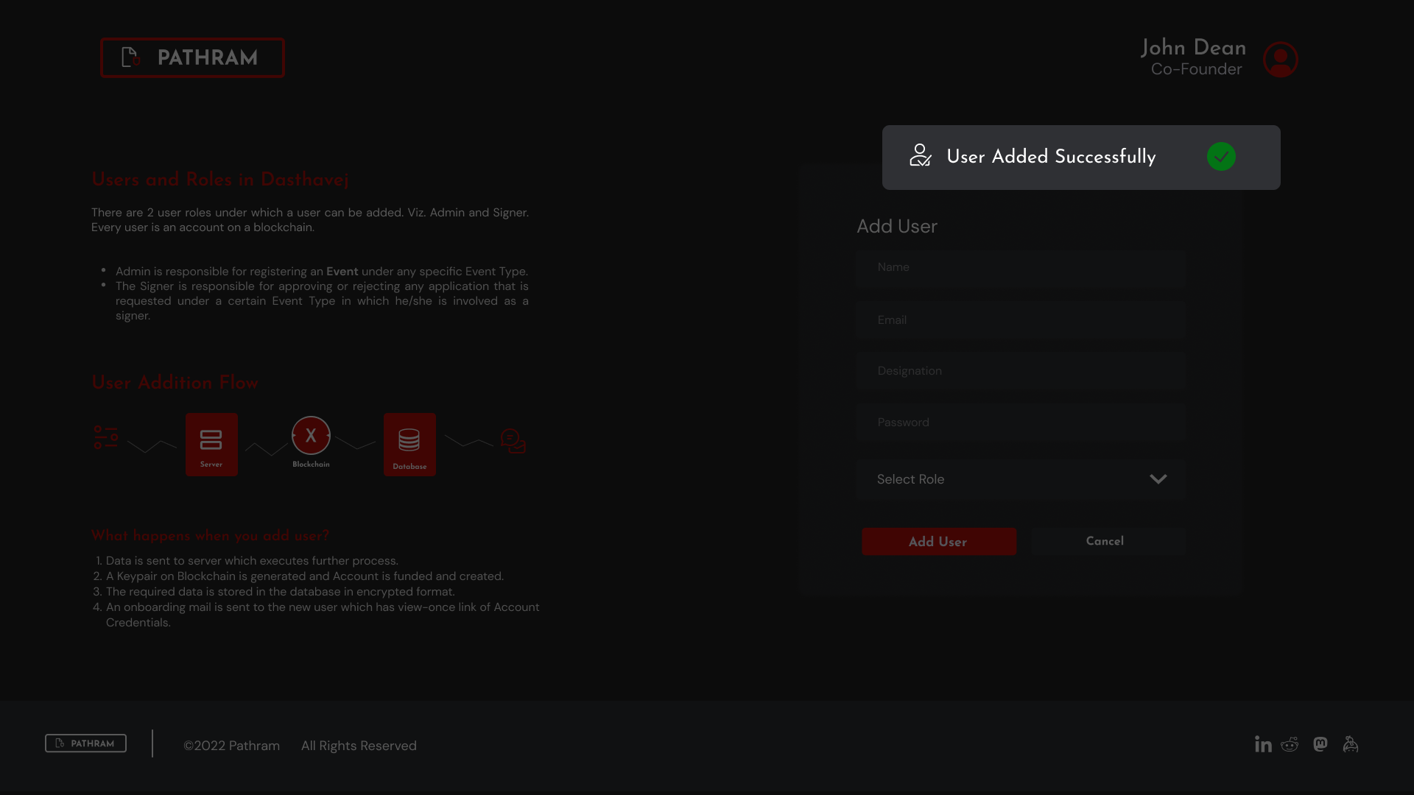Focus the Password input field
The image size is (1414, 795).
(1020, 423)
